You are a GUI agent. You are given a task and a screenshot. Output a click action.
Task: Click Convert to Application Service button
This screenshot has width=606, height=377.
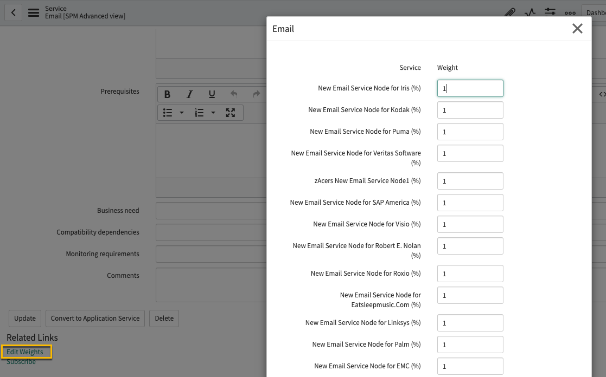[95, 318]
